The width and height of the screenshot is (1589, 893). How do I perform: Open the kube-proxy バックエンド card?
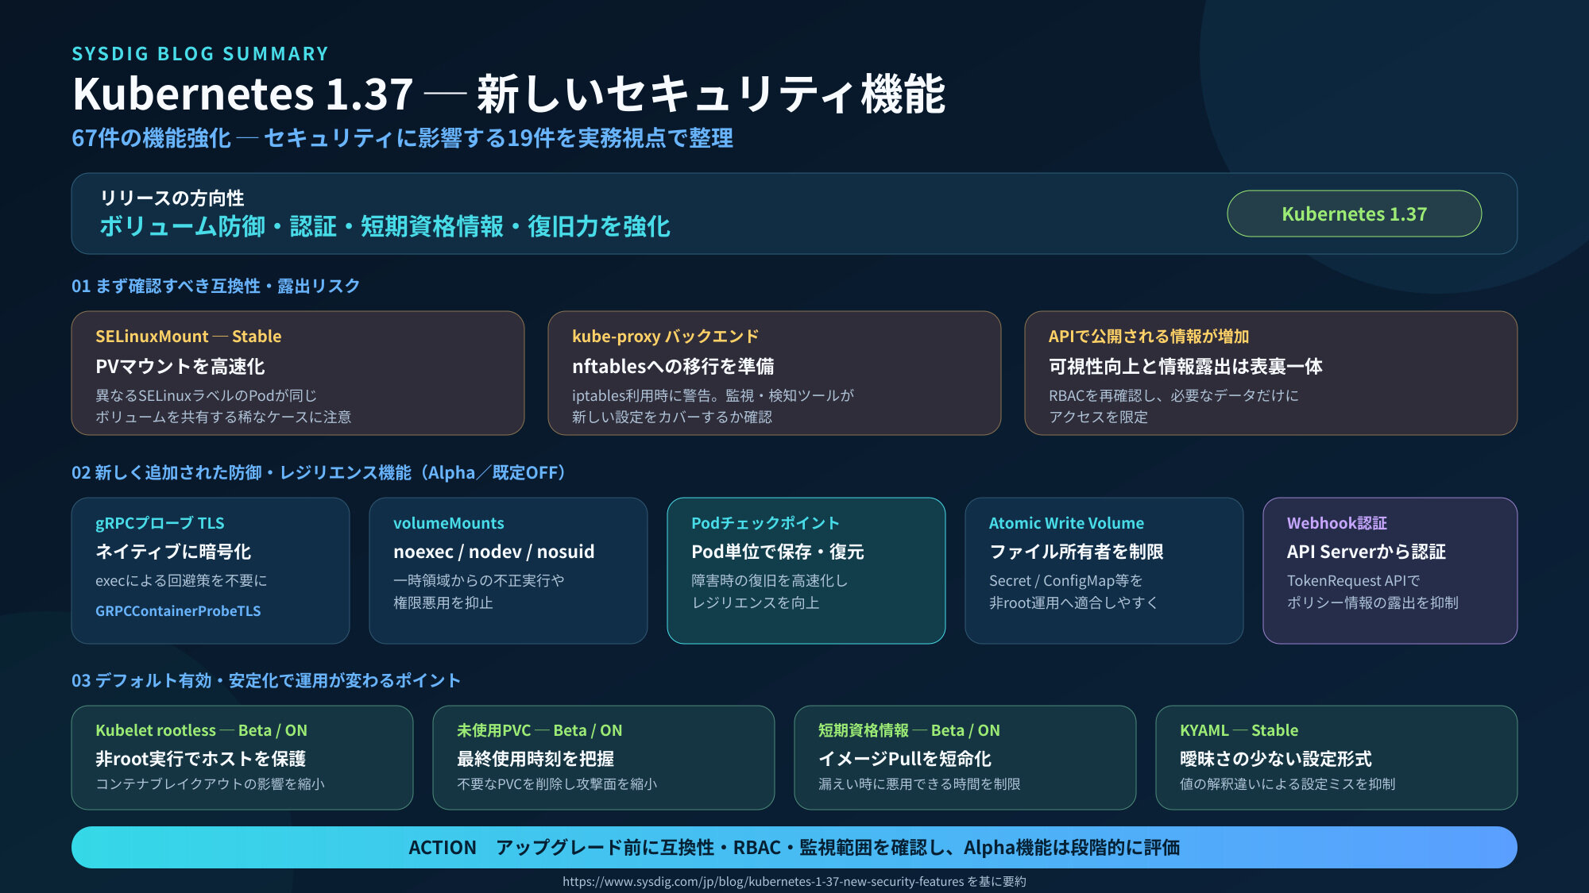click(x=775, y=373)
